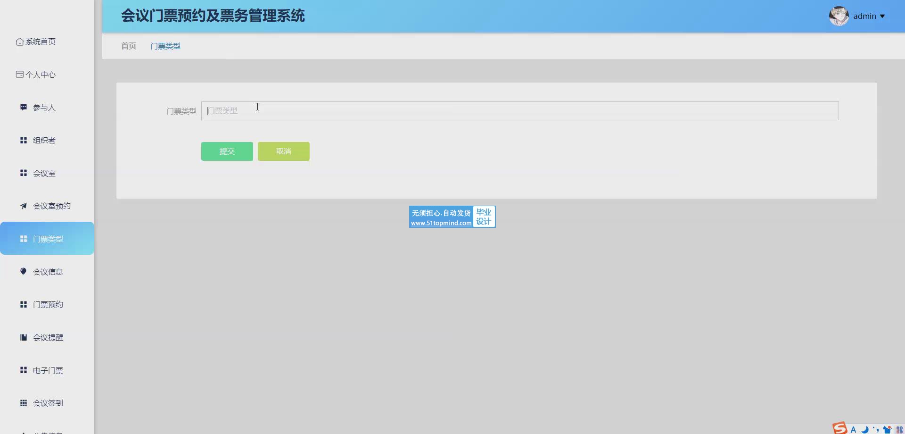Click the grid icon beside 会议签到
Viewport: 905px width, 434px height.
click(x=23, y=403)
